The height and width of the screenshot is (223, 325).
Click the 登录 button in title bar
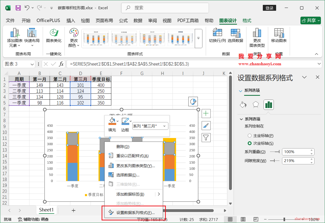click(269, 8)
